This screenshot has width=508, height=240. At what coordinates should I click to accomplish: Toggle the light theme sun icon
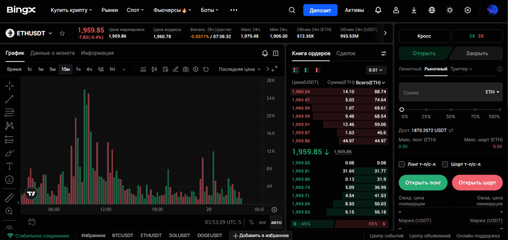click(x=449, y=10)
